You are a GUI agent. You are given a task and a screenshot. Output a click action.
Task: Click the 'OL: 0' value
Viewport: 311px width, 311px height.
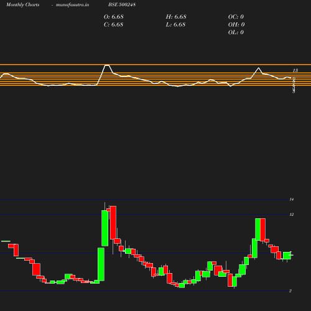pyautogui.click(x=236, y=32)
